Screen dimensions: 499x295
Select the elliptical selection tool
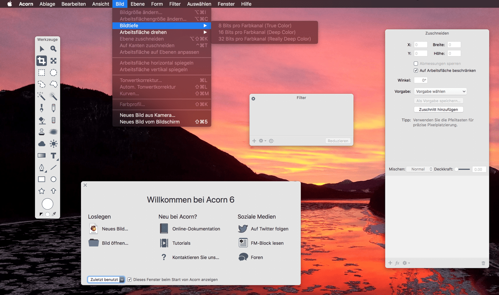pyautogui.click(x=53, y=73)
